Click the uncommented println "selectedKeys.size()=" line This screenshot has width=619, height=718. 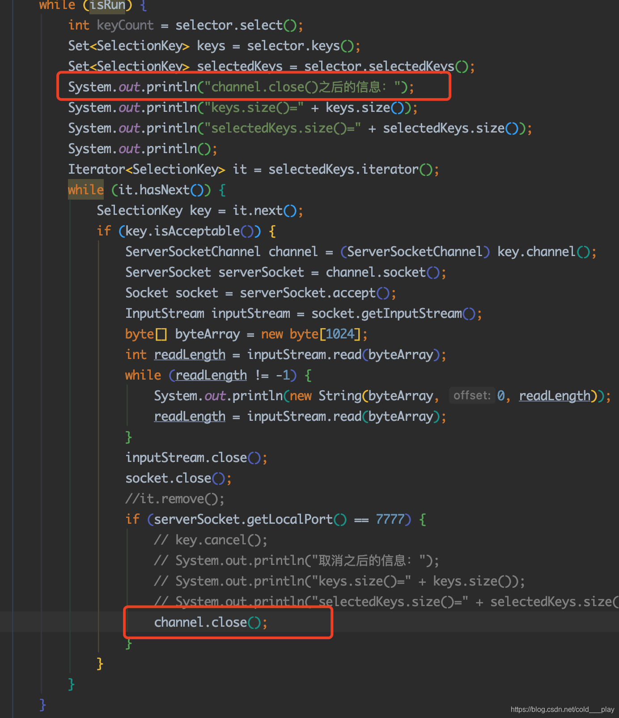point(300,128)
